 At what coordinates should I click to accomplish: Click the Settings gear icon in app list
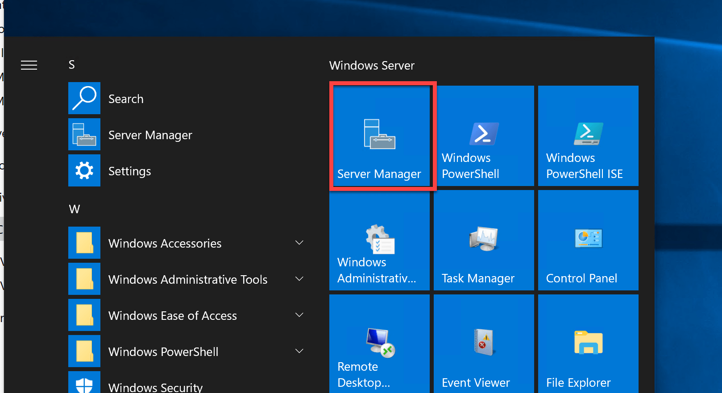pyautogui.click(x=84, y=170)
